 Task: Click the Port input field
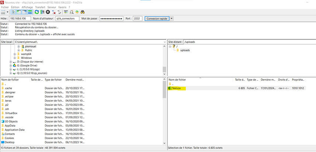click(x=138, y=18)
